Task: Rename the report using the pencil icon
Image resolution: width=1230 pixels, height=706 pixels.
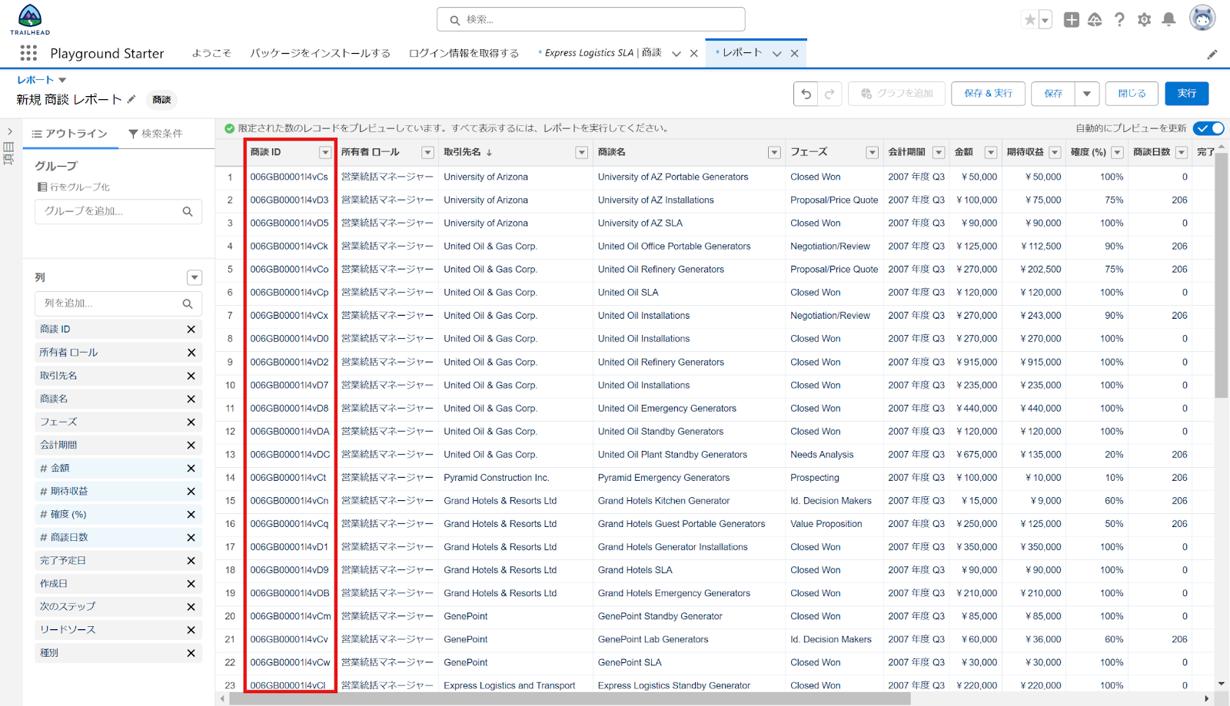Action: [131, 99]
